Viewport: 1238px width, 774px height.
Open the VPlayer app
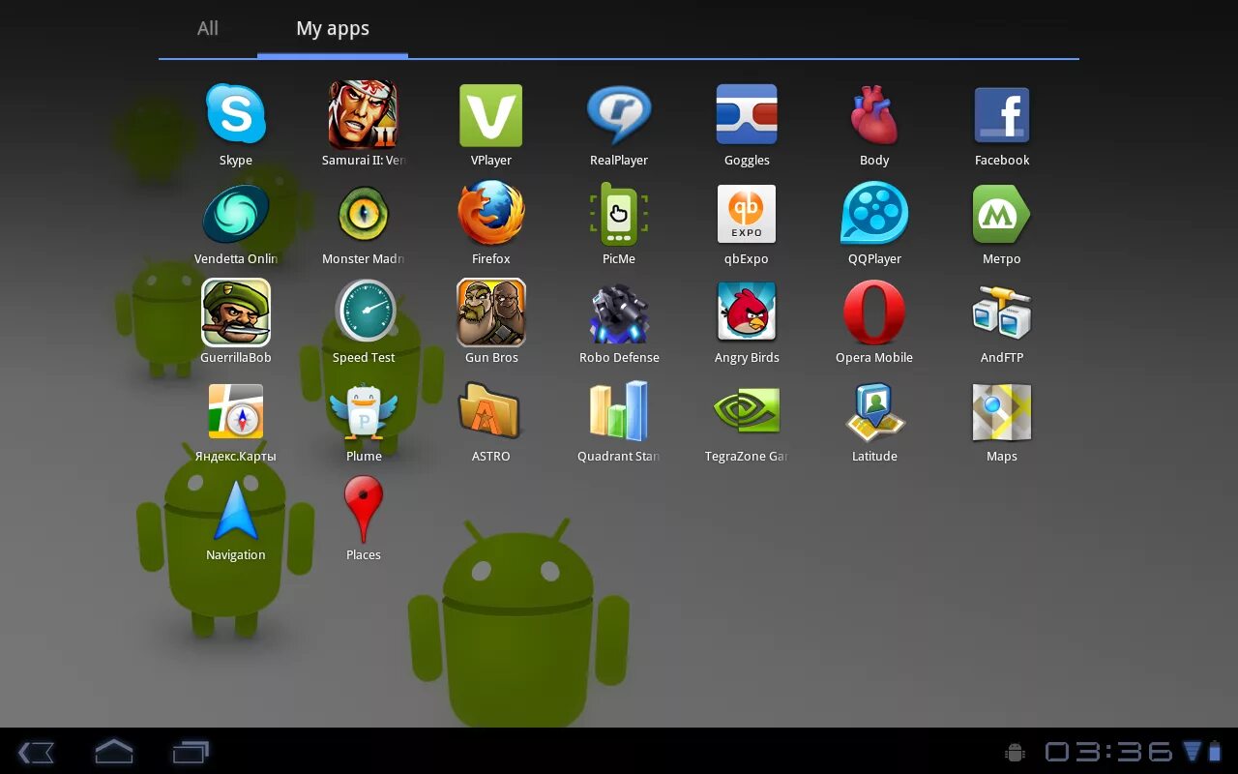pyautogui.click(x=490, y=115)
